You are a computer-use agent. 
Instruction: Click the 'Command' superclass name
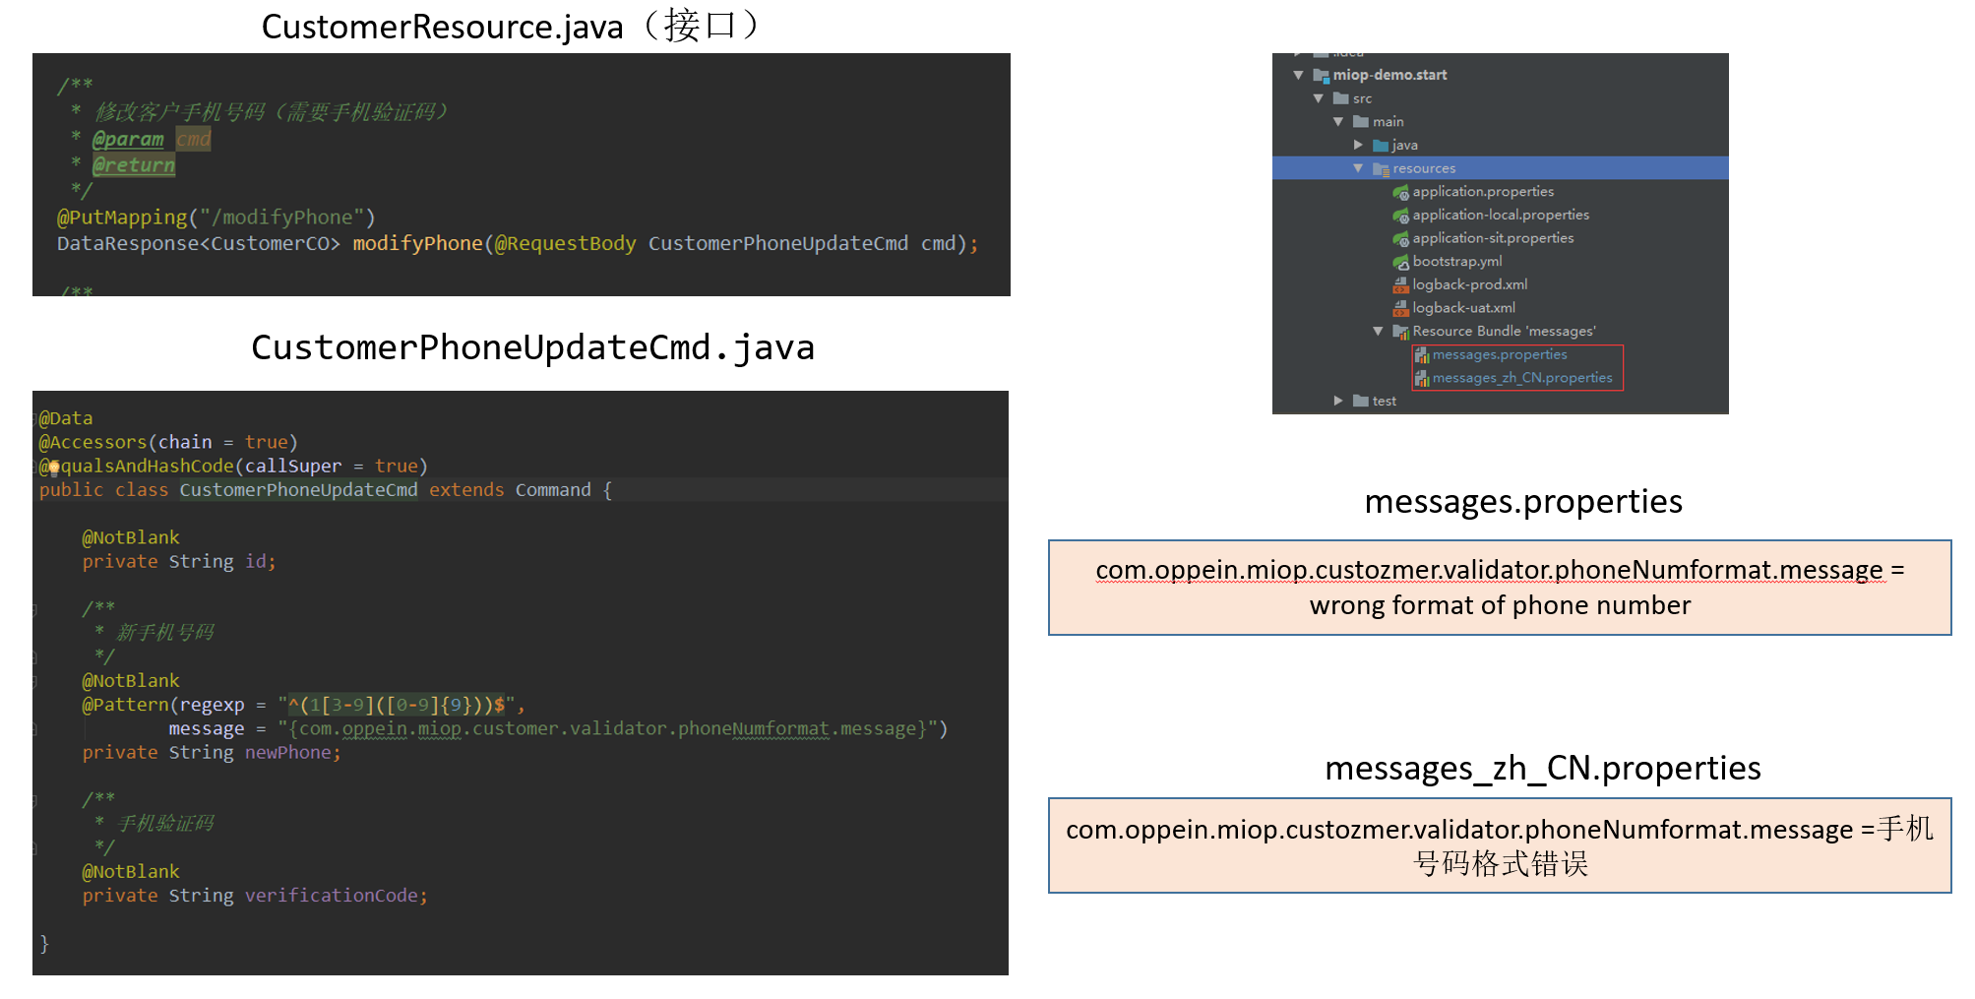click(553, 490)
